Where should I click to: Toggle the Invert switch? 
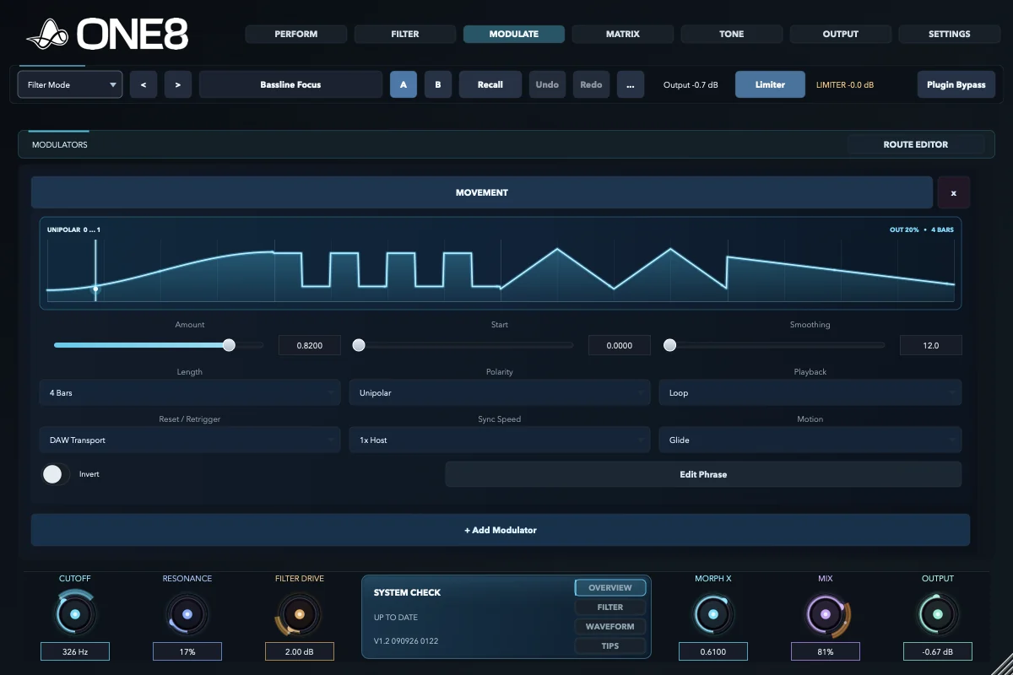56,474
